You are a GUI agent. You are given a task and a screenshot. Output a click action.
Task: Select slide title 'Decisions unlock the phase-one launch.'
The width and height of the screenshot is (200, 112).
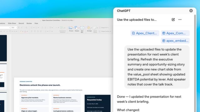click(x=40, y=85)
